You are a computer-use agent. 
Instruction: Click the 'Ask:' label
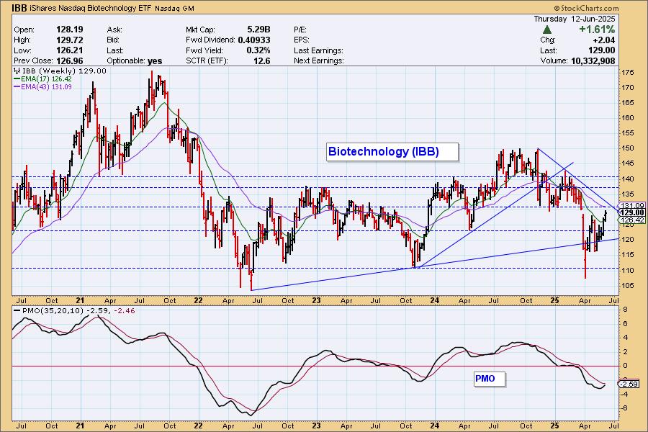114,30
